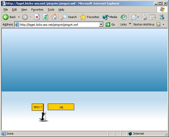Open the Media pane
169x137 pixels.
pos(110,17)
